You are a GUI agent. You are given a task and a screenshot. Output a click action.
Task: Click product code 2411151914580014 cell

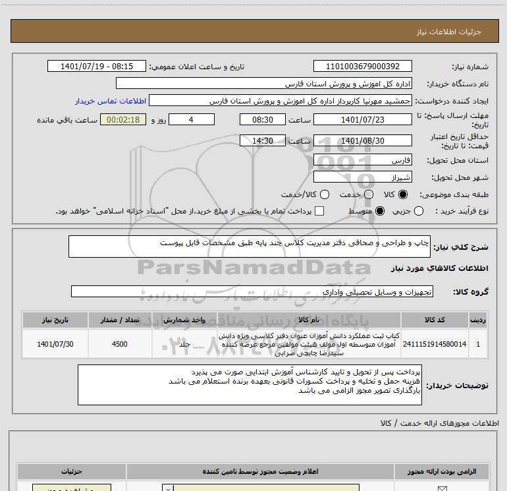point(435,344)
